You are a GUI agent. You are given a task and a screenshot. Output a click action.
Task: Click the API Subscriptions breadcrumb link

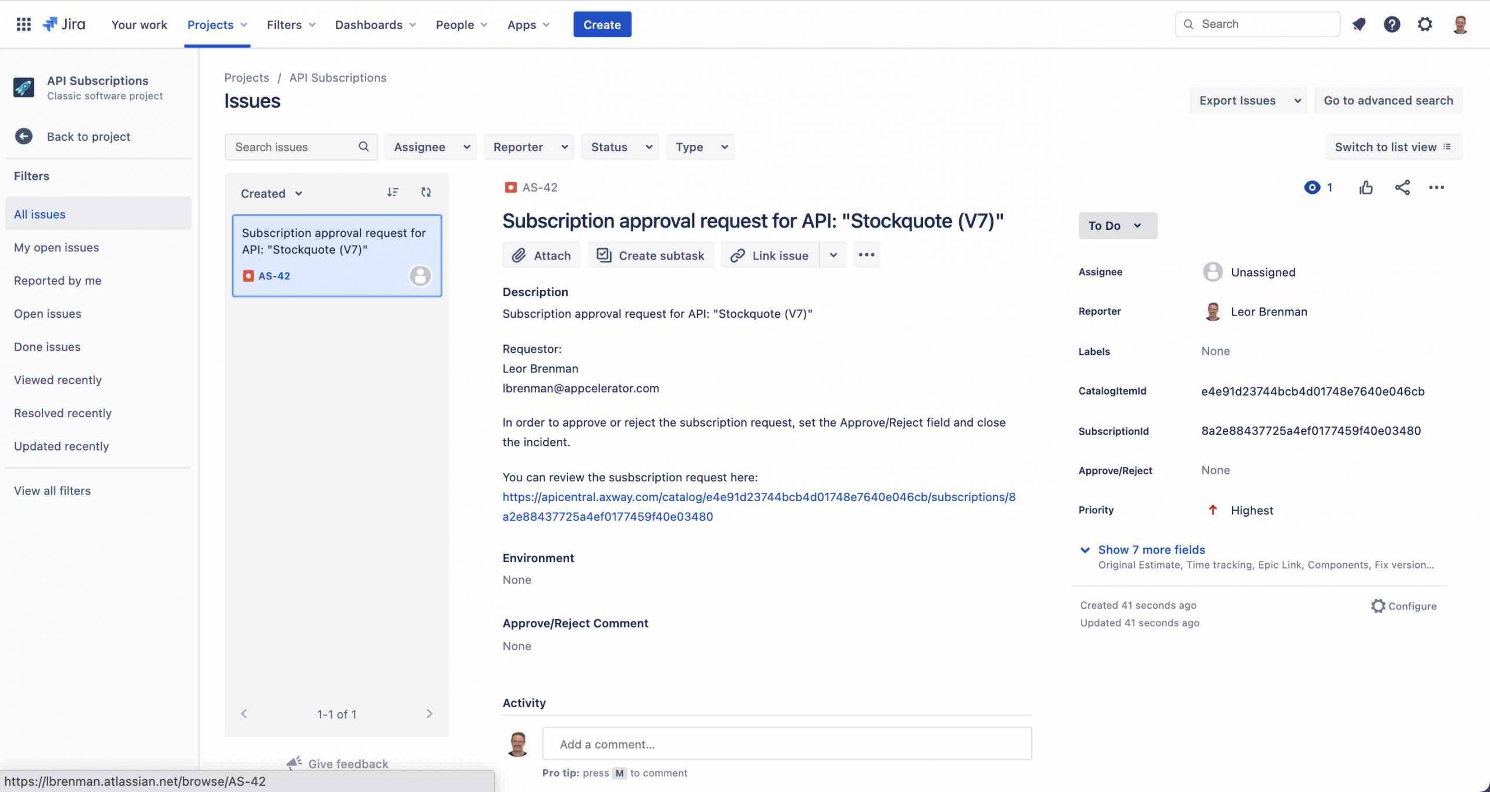point(338,77)
